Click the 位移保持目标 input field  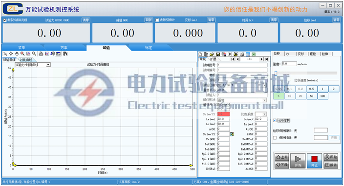pyautogui.click(x=321, y=130)
